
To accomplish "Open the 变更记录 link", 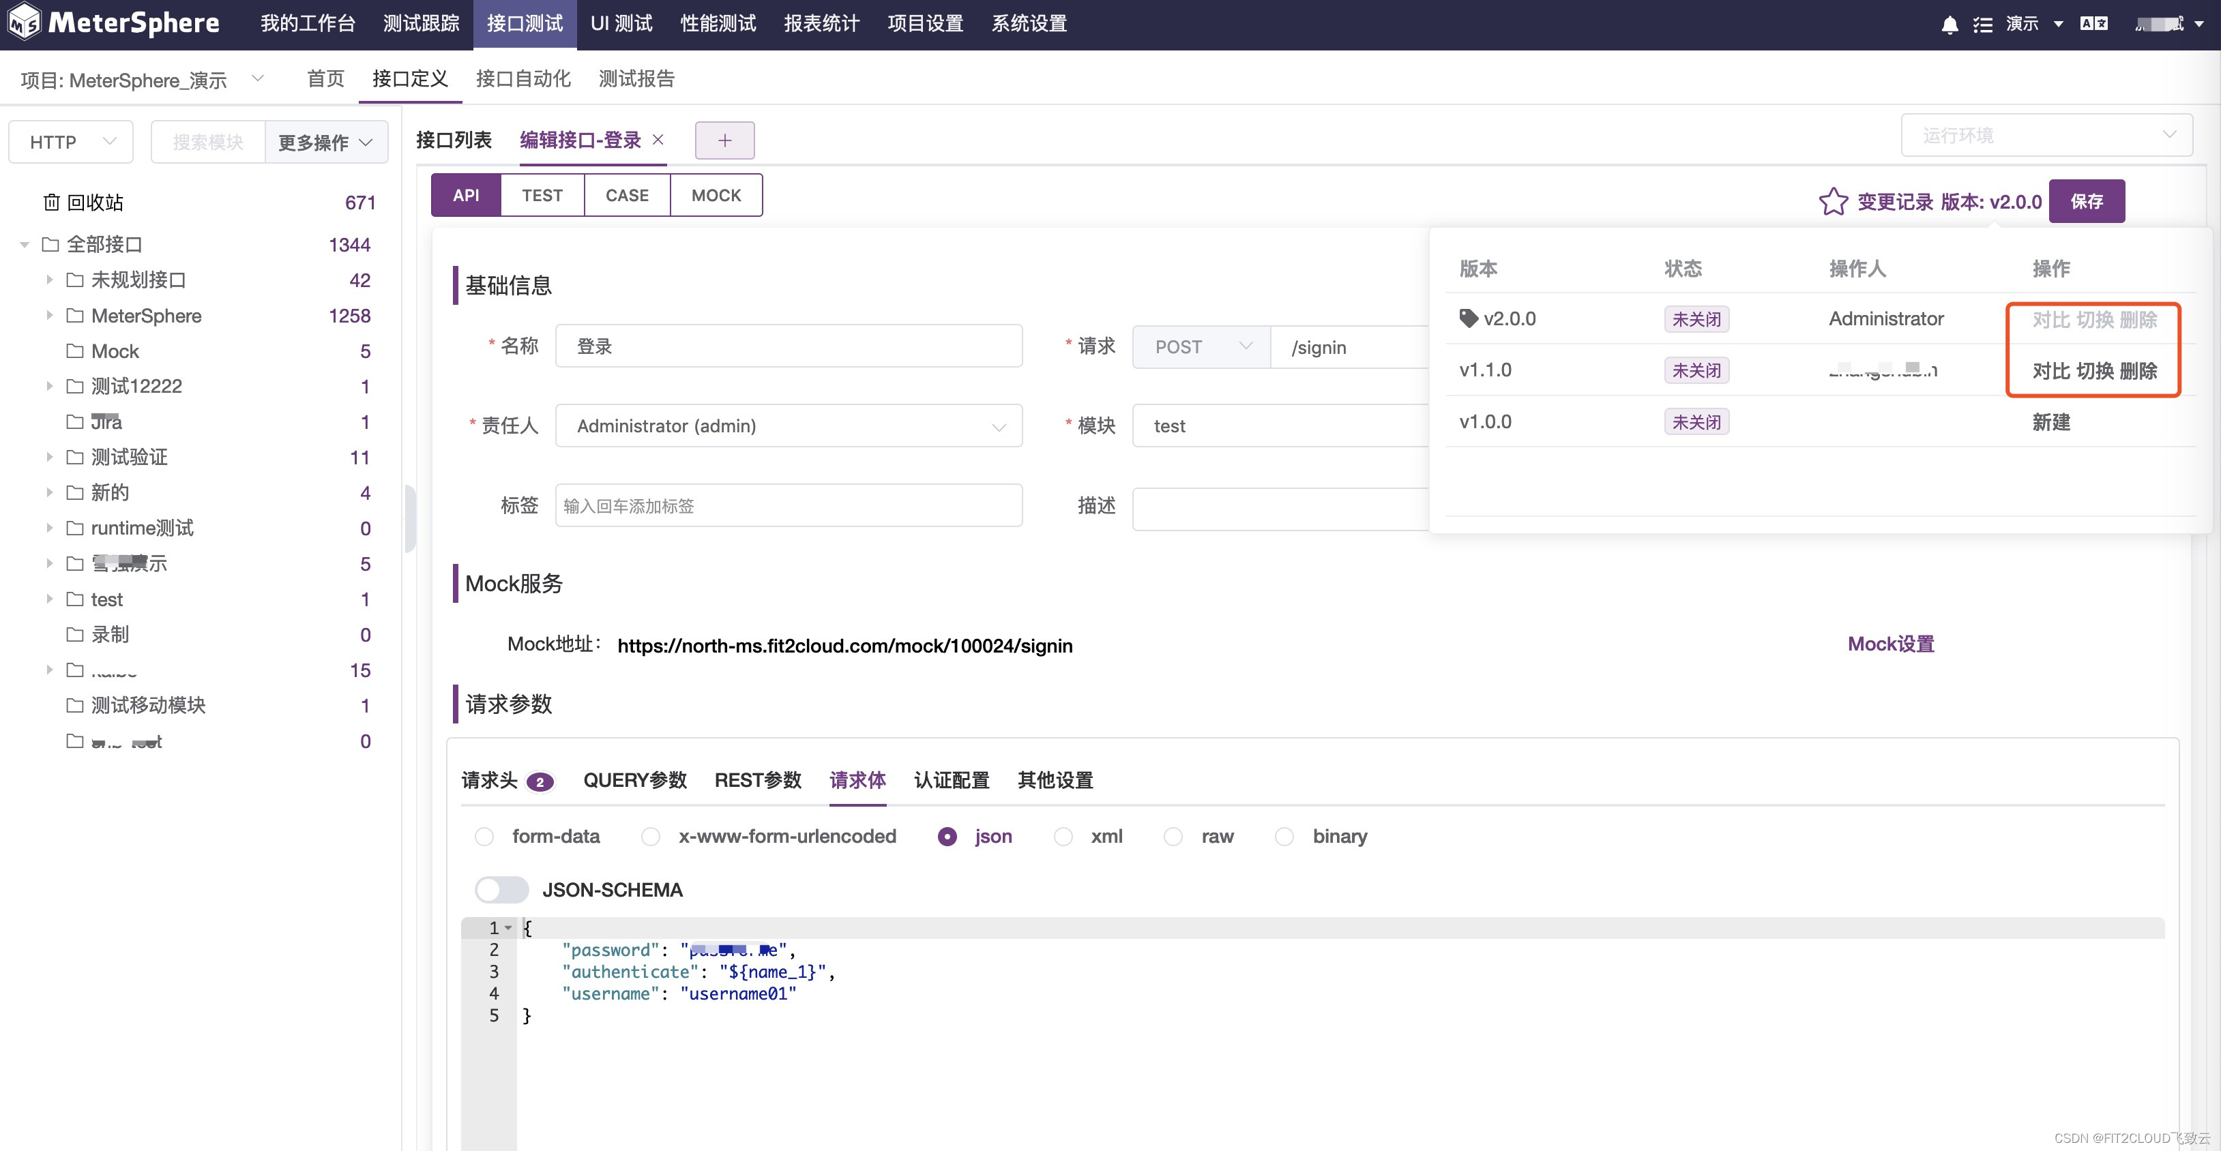I will coord(1894,201).
